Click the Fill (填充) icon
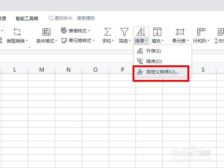This screenshot has height=168, width=224. pos(157,32)
